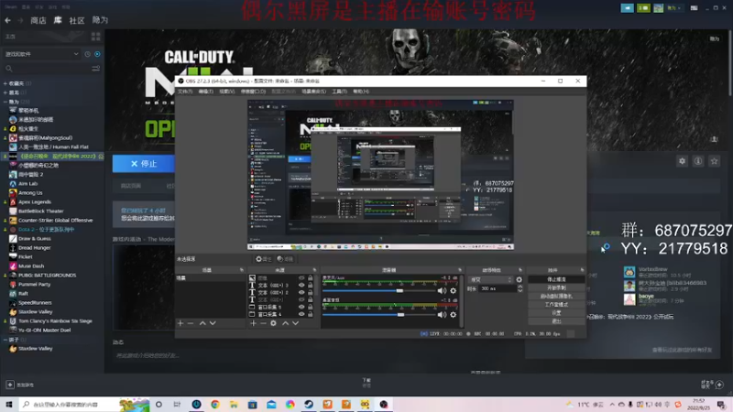The width and height of the screenshot is (733, 412).
Task: Click the stop streaming button in OBS controls
Action: [556, 279]
